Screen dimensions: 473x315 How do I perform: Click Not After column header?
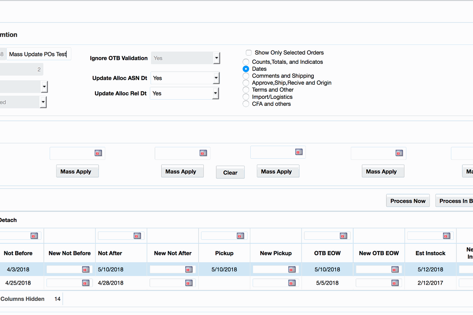tap(121, 253)
